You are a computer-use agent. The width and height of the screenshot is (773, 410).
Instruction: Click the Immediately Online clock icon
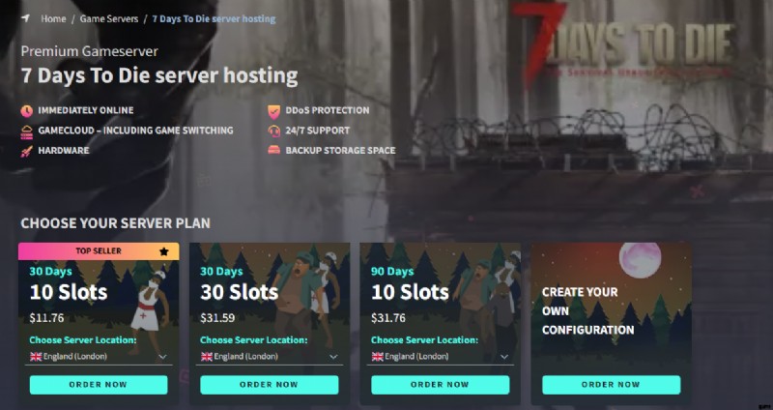(x=27, y=110)
